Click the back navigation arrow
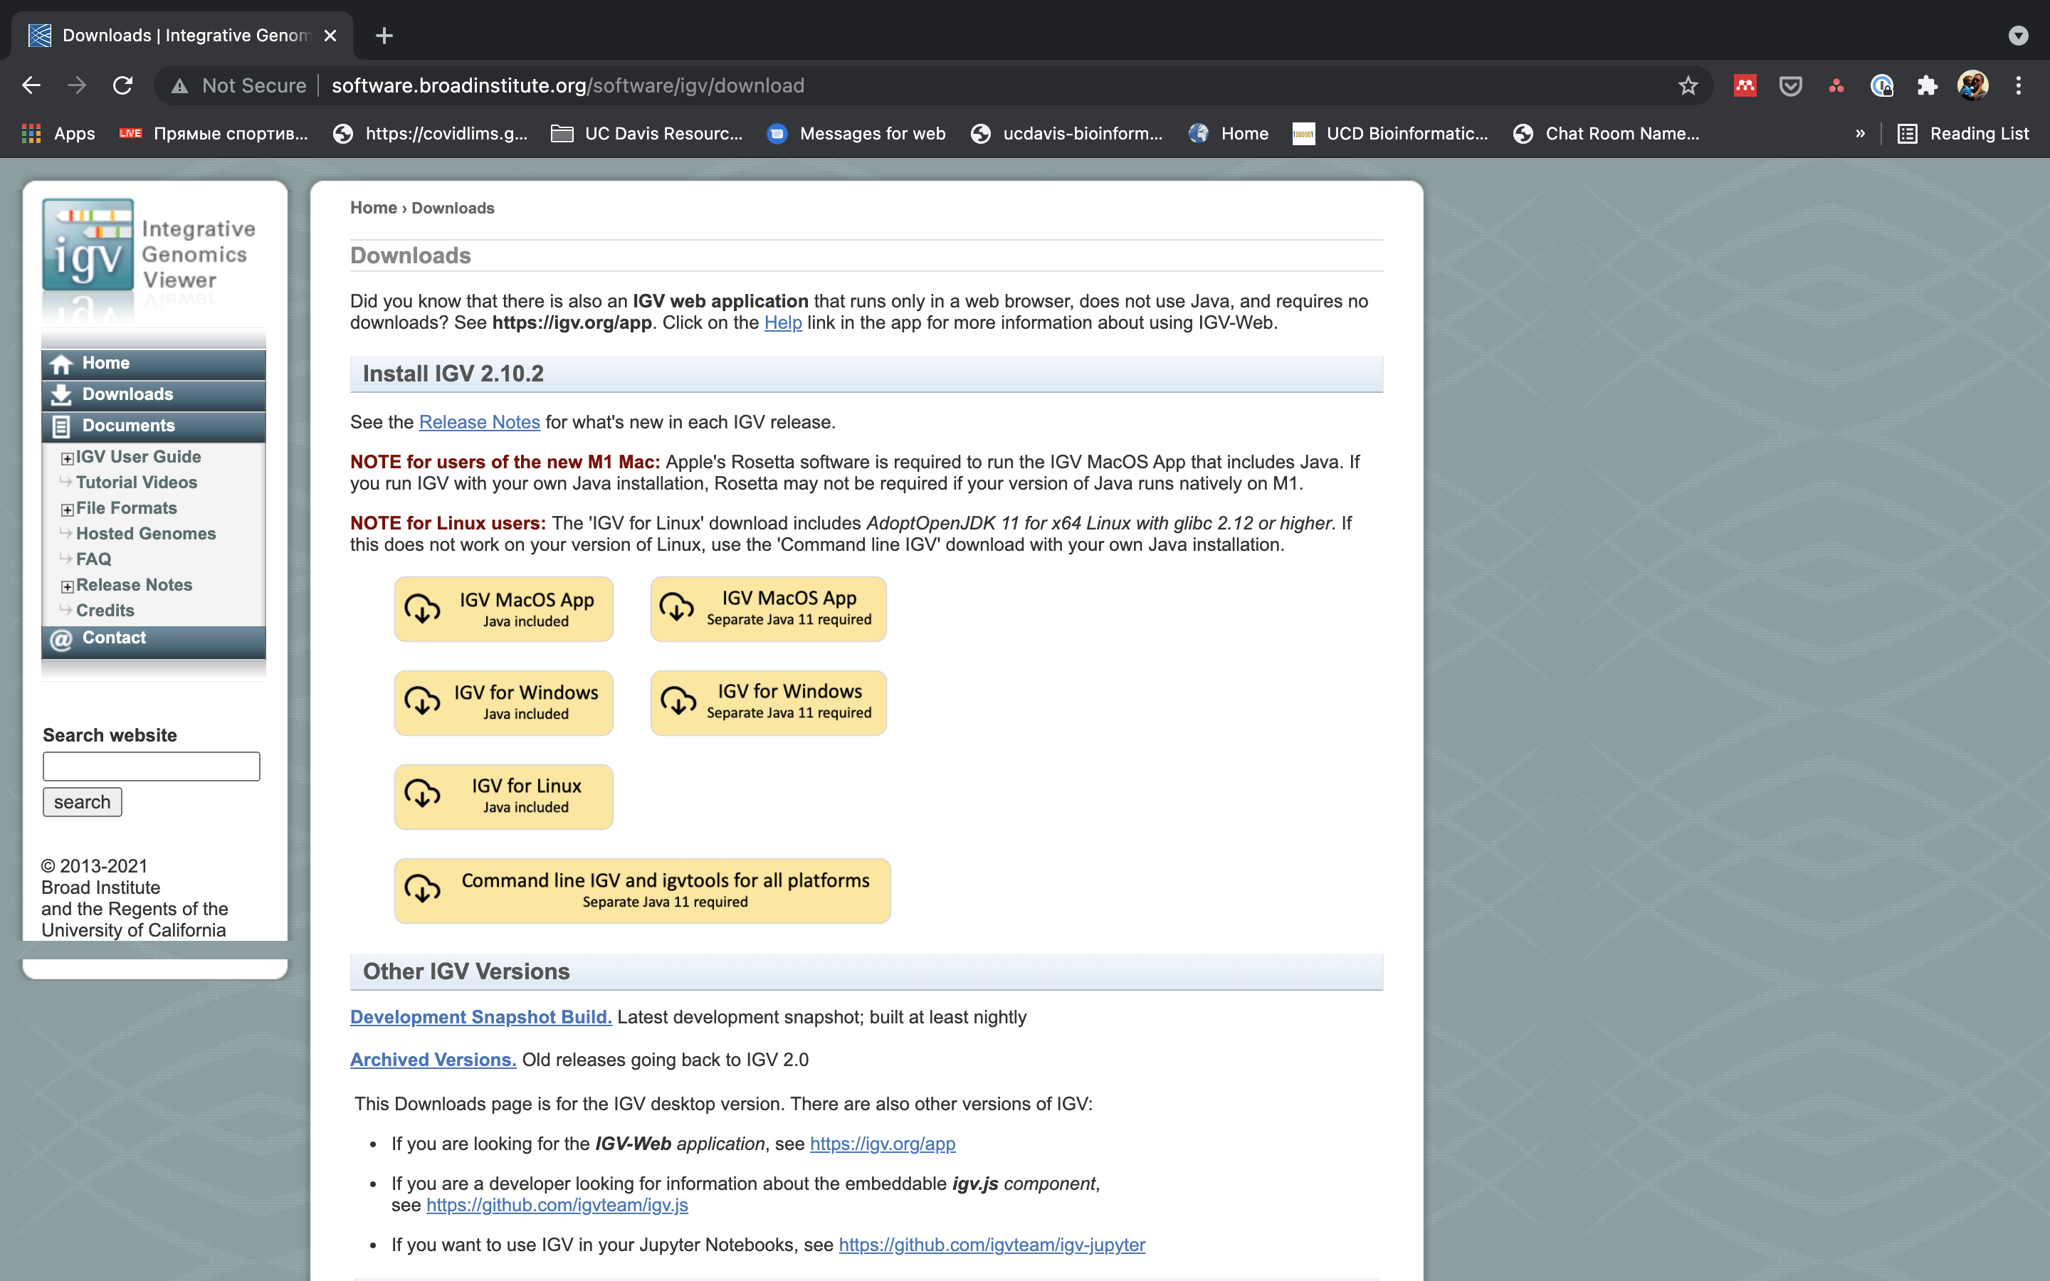The height and width of the screenshot is (1281, 2050). (x=31, y=85)
